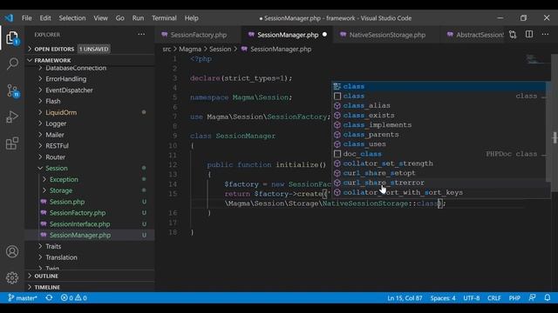This screenshot has width=558, height=313.
Task: Open the Explorer view in activity bar
Action: pos(12,38)
